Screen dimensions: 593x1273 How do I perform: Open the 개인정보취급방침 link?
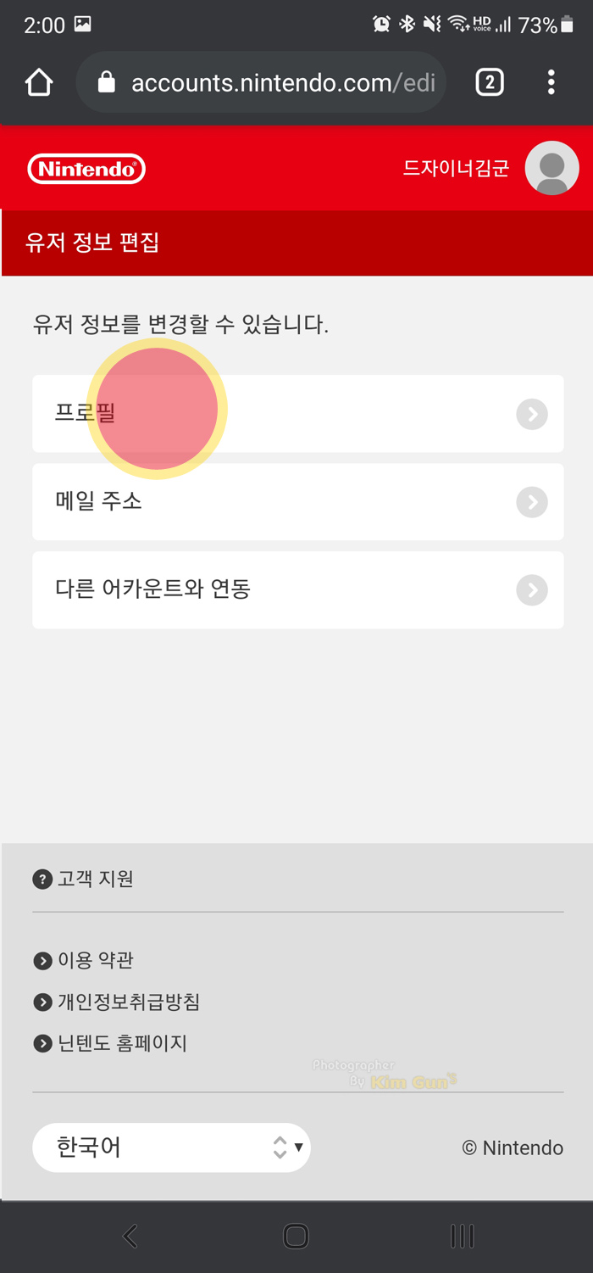[x=128, y=1002]
